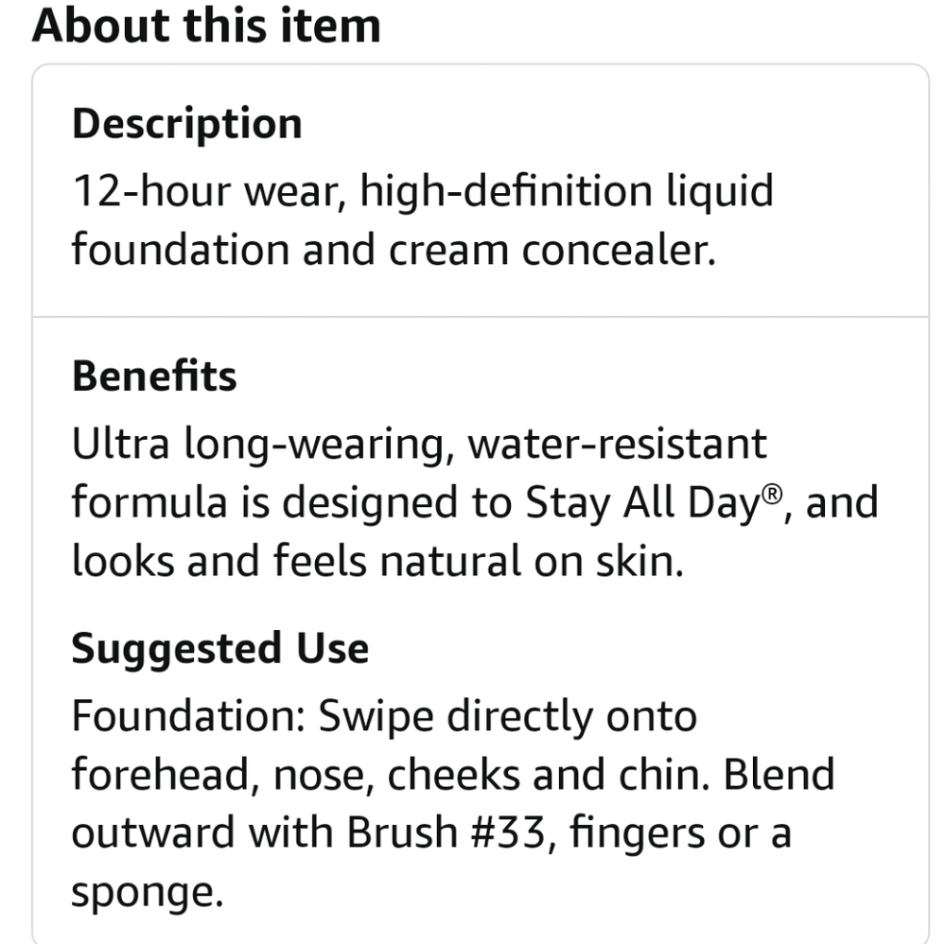The image size is (946, 944).
Task: Click the divider line below Description
Action: 481,316
